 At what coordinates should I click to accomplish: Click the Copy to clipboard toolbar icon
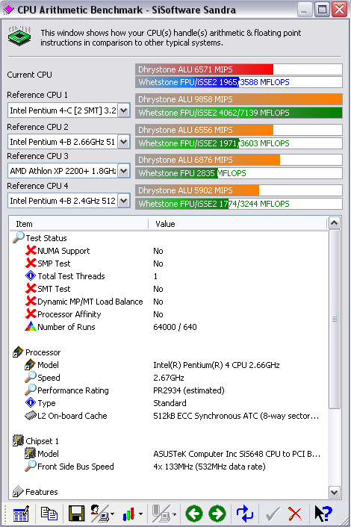49,514
